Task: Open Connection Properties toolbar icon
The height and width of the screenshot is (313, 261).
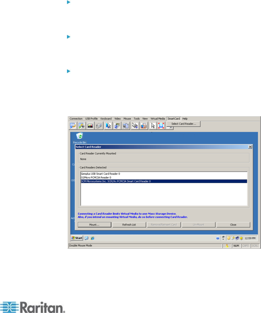Action: click(x=73, y=126)
